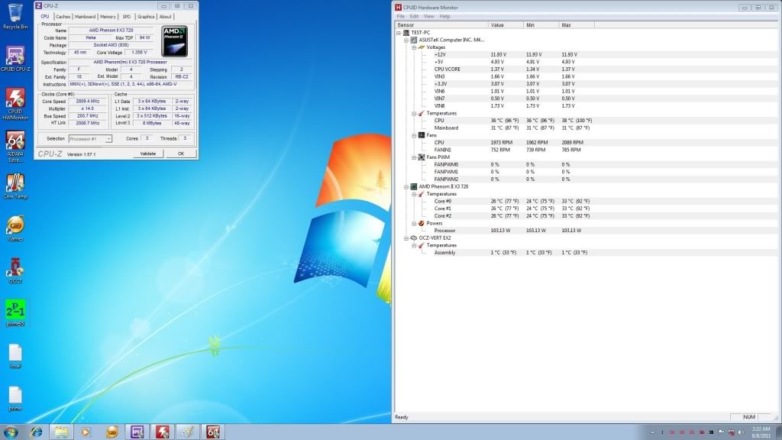Click the Name field in CPU-Z

pyautogui.click(x=111, y=31)
